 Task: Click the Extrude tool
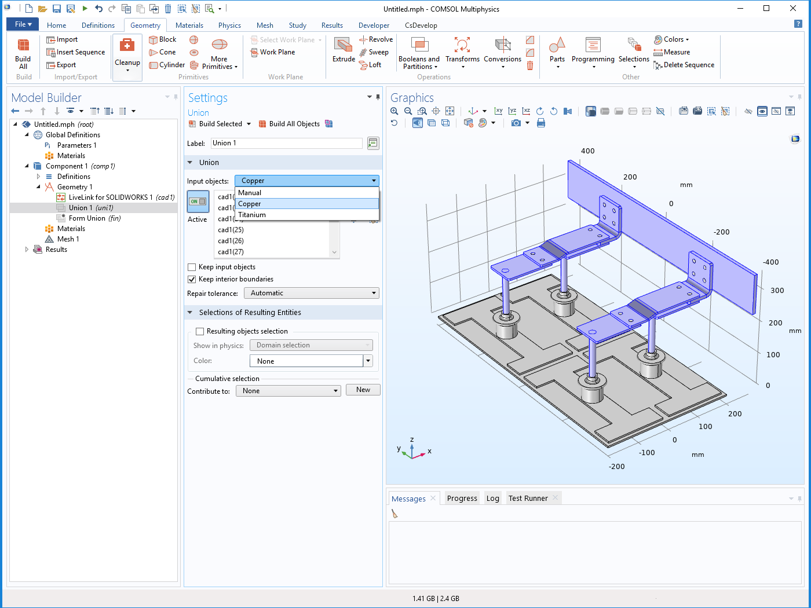click(344, 50)
